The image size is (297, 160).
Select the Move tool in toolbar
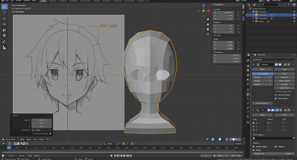click(x=4, y=19)
